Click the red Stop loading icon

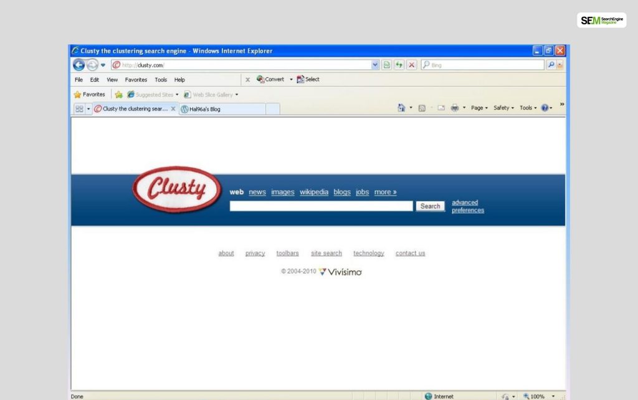click(411, 65)
